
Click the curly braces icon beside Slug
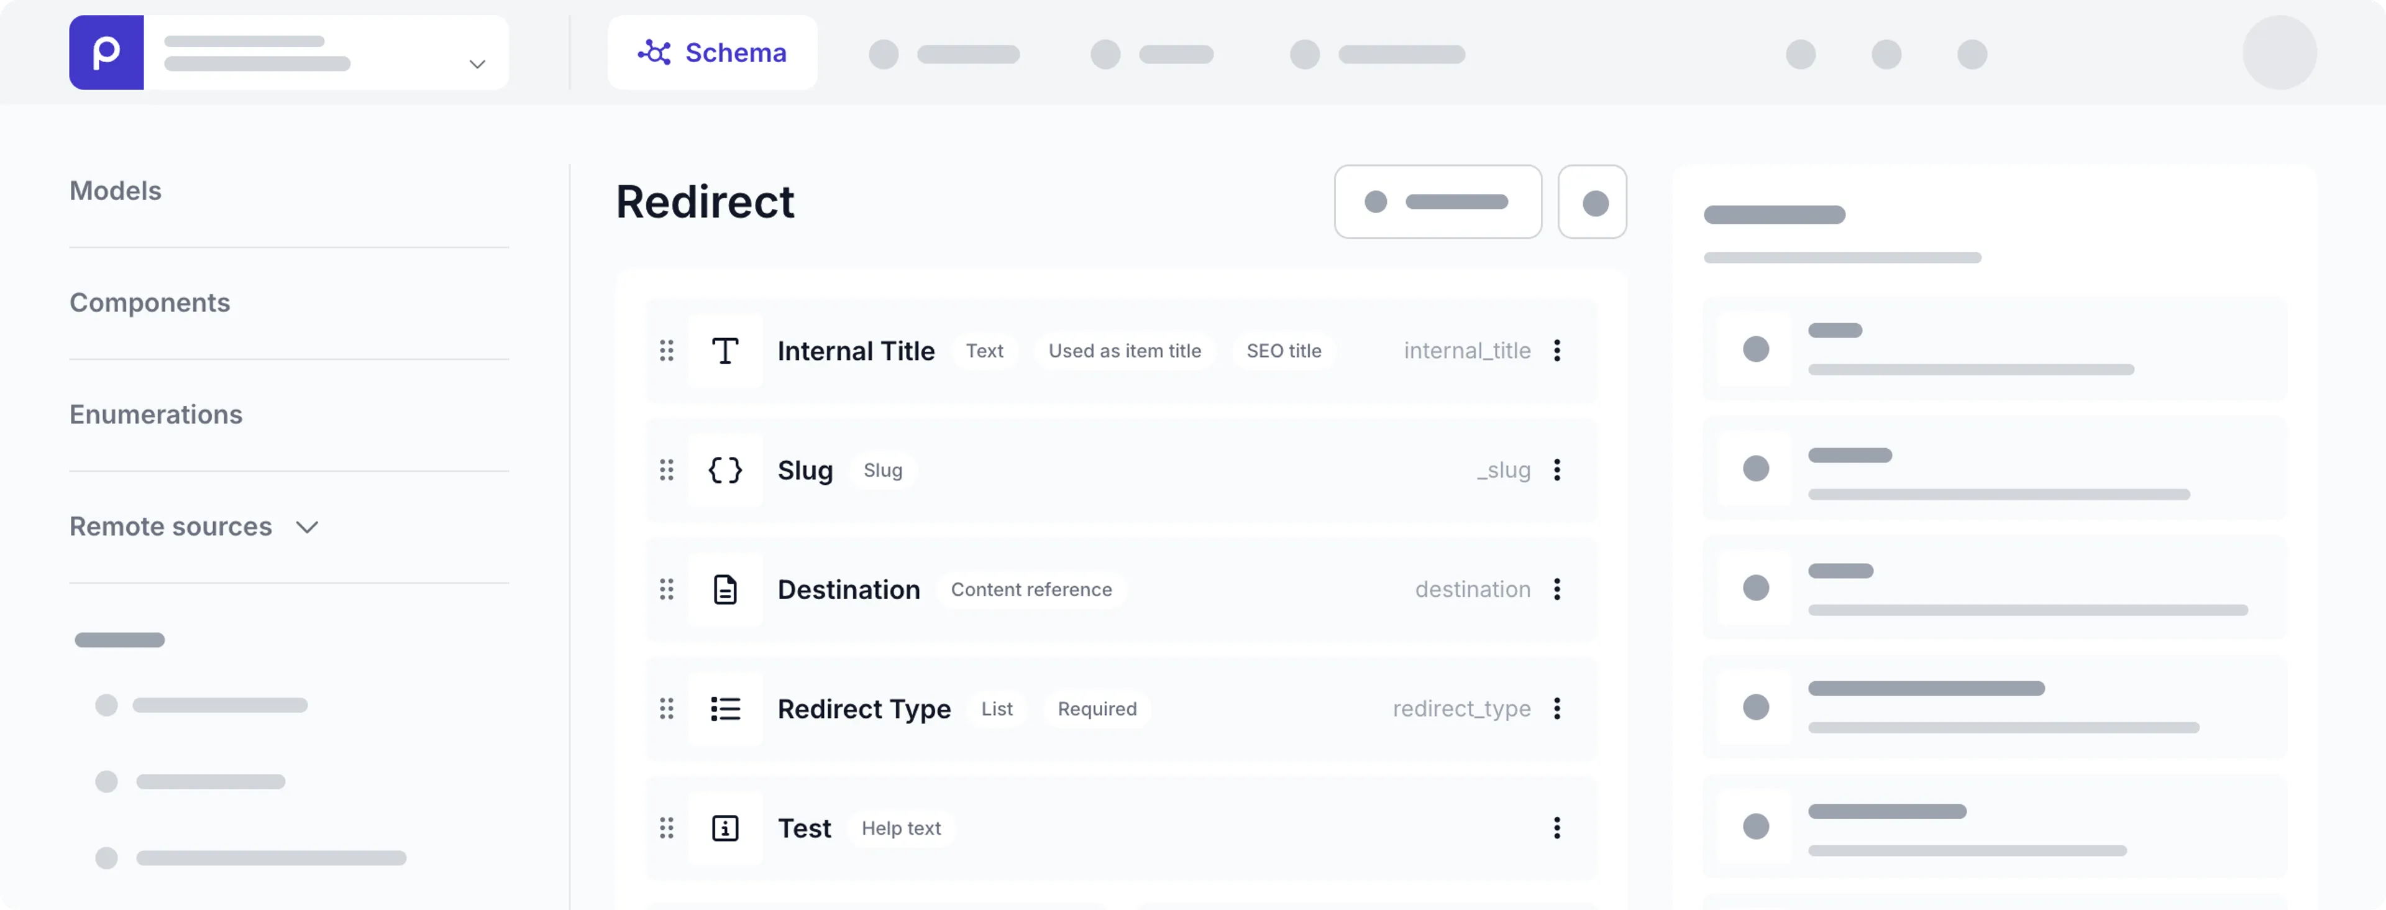(x=725, y=470)
